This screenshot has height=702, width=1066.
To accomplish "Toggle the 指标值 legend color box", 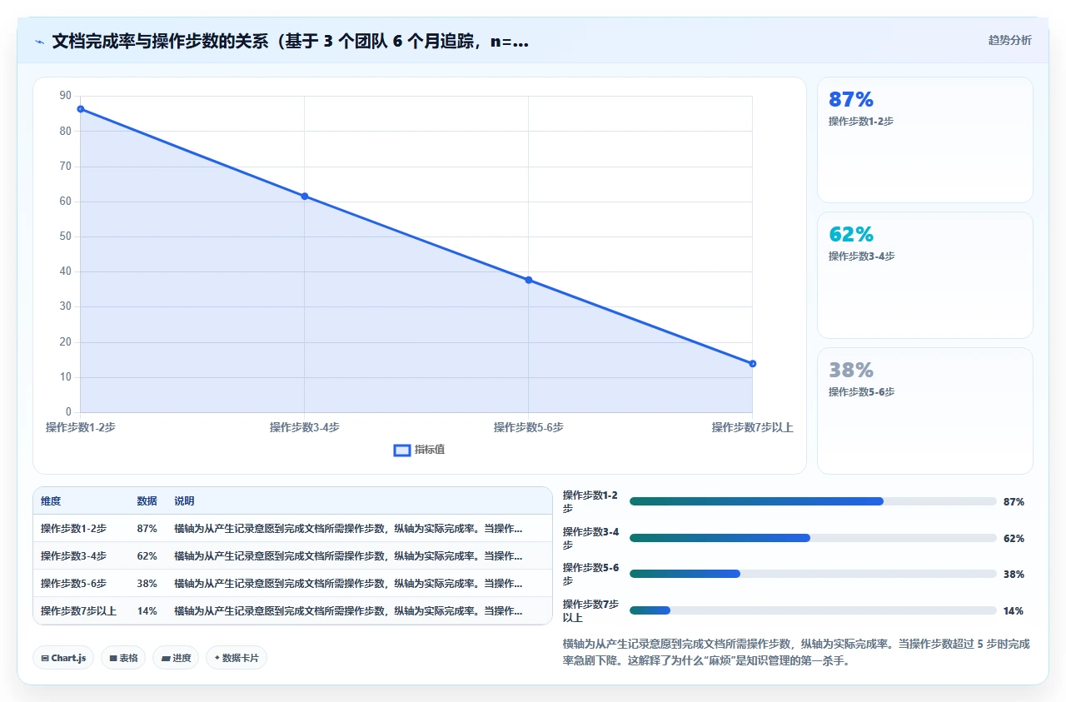I will [401, 450].
